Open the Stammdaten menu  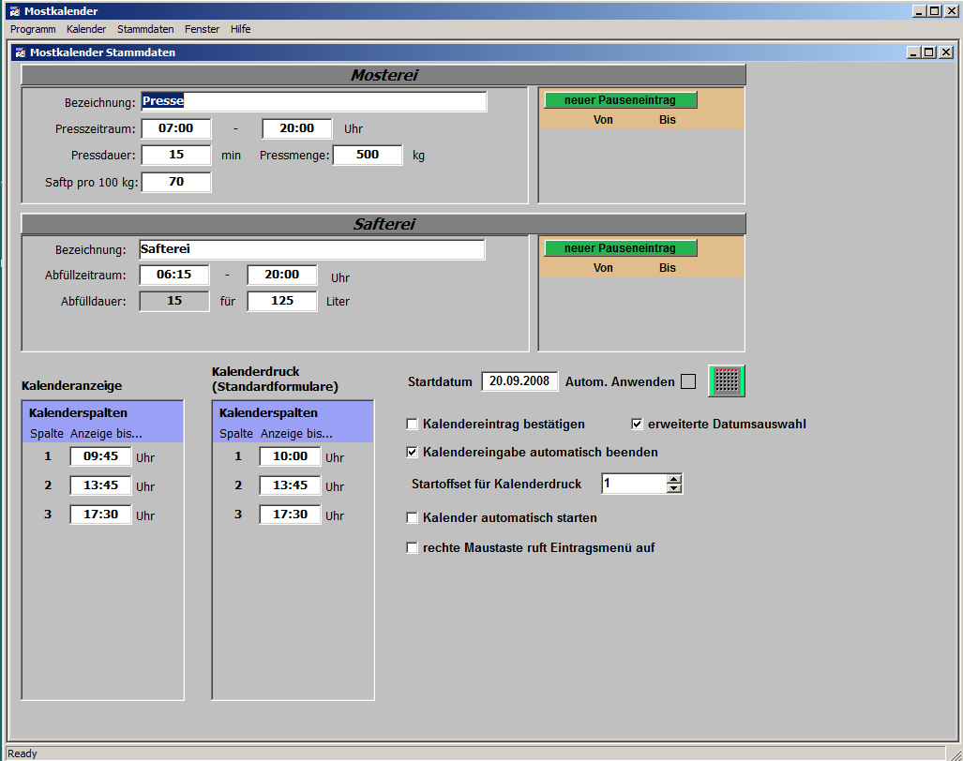click(145, 29)
